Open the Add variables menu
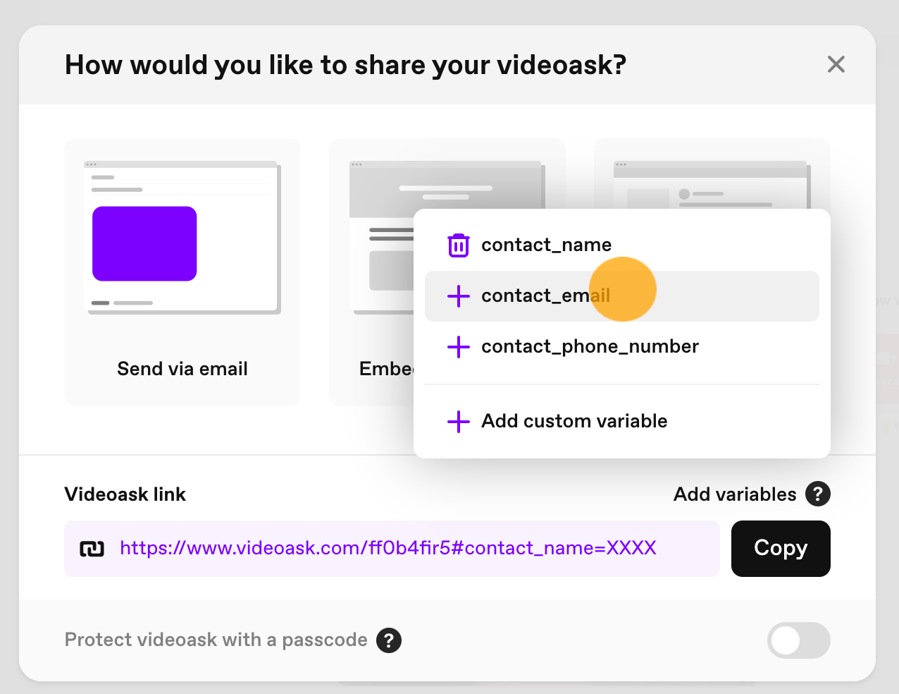The width and height of the screenshot is (899, 694). [735, 494]
